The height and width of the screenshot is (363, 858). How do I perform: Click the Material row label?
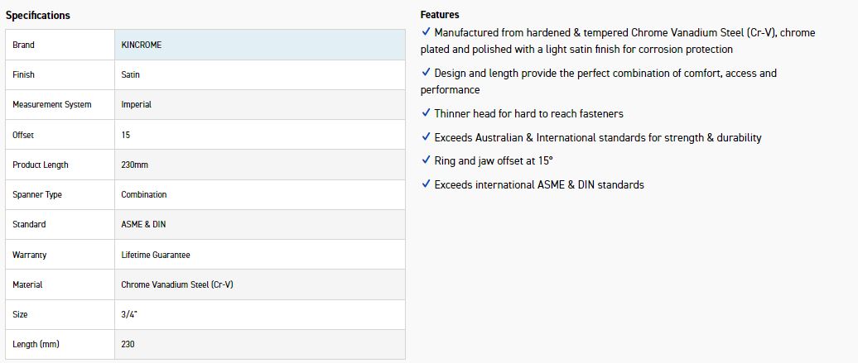click(x=27, y=284)
